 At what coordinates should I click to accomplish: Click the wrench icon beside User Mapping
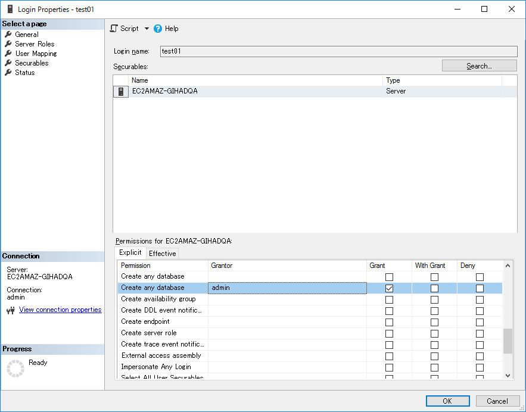click(8, 54)
